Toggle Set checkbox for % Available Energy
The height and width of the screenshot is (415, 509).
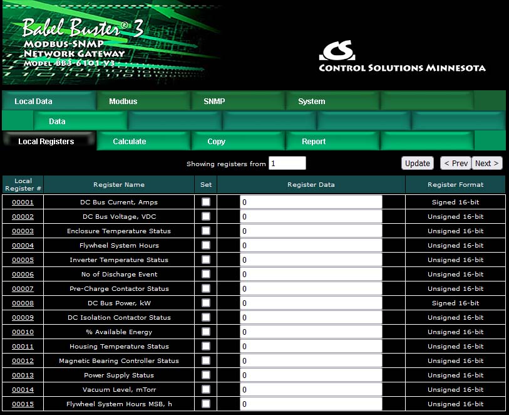coord(206,332)
